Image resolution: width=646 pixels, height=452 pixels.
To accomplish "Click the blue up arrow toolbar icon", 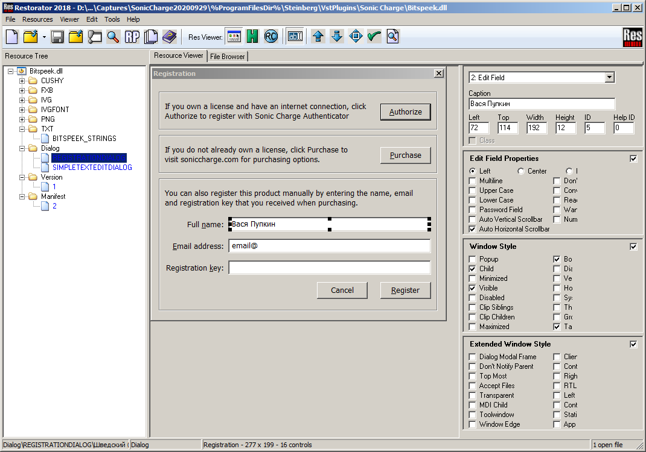I will click(318, 37).
